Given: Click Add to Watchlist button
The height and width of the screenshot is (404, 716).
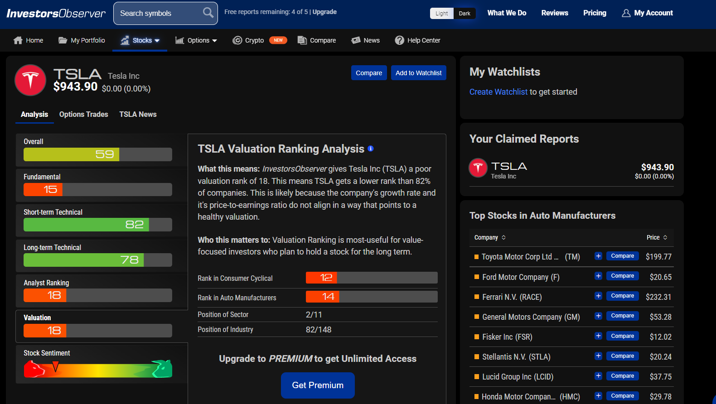Looking at the screenshot, I should pos(419,73).
